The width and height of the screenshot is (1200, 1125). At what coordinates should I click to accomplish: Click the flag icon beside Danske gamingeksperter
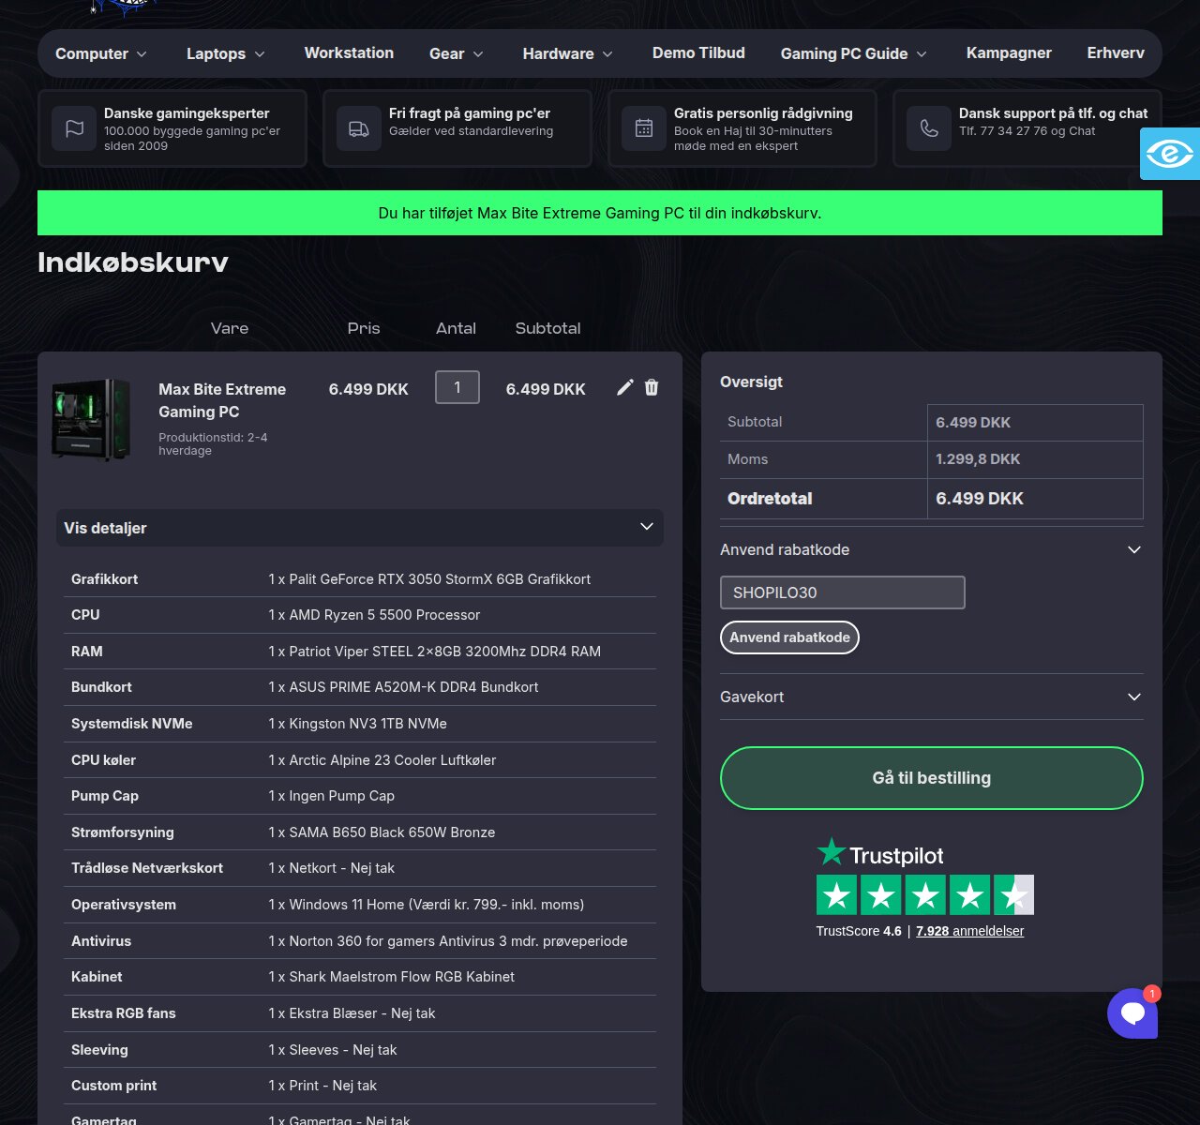pos(74,128)
